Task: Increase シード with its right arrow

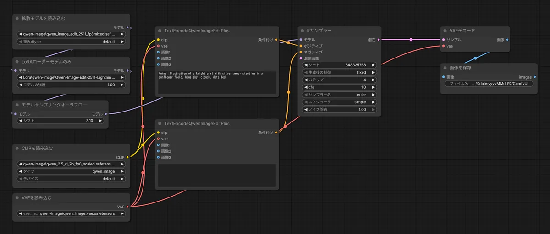Action: [x=373, y=65]
